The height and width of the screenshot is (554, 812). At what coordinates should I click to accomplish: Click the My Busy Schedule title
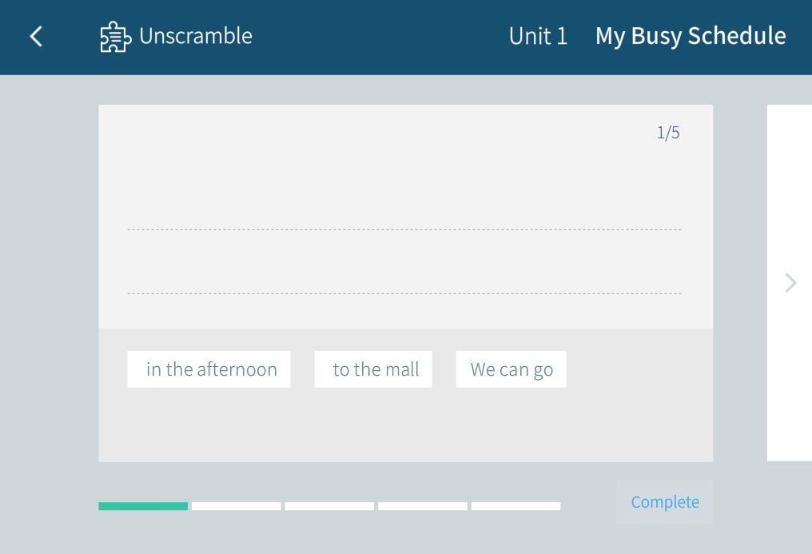pyautogui.click(x=691, y=36)
